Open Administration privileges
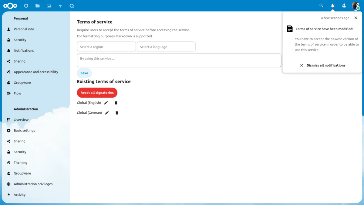Screen dimensions: 364x205 click(36, 184)
